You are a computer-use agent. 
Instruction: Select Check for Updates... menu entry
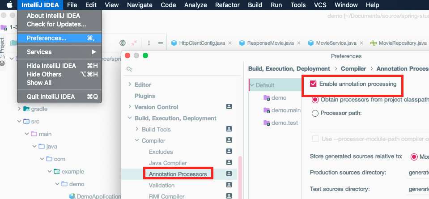tap(59, 24)
